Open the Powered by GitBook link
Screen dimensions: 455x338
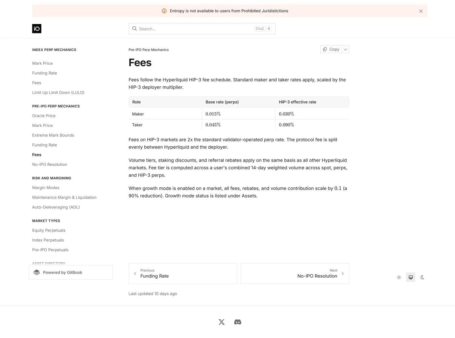(71, 272)
